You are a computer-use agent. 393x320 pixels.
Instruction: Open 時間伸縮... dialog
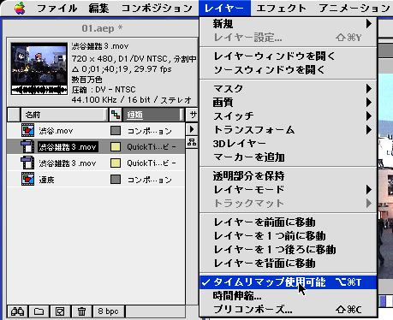(x=289, y=296)
